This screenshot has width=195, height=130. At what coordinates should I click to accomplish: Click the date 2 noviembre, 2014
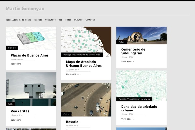click(x=18, y=59)
